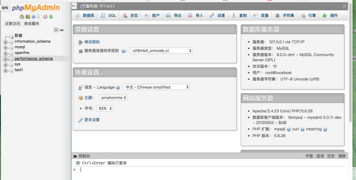
Task: Open the 引擎 engines tab
Action: pyautogui.click(x=308, y=15)
